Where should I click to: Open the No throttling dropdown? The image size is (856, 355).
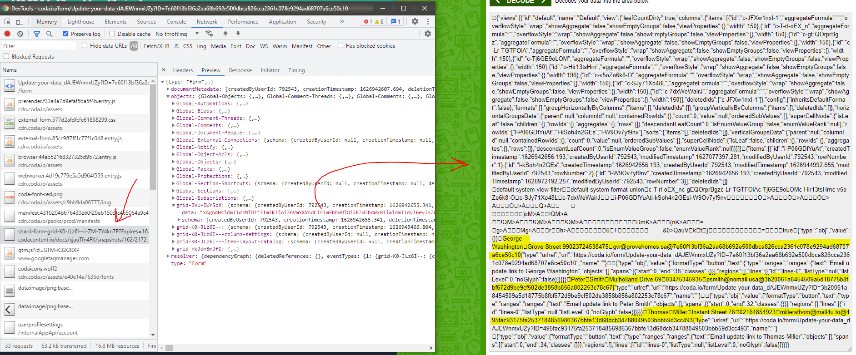pos(177,34)
